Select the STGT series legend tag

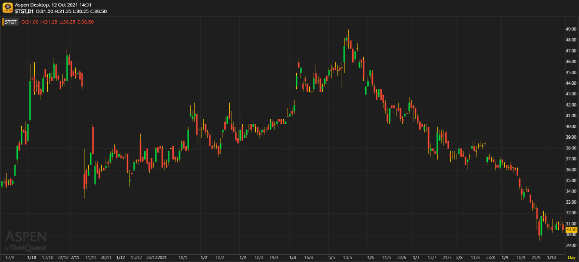11,22
